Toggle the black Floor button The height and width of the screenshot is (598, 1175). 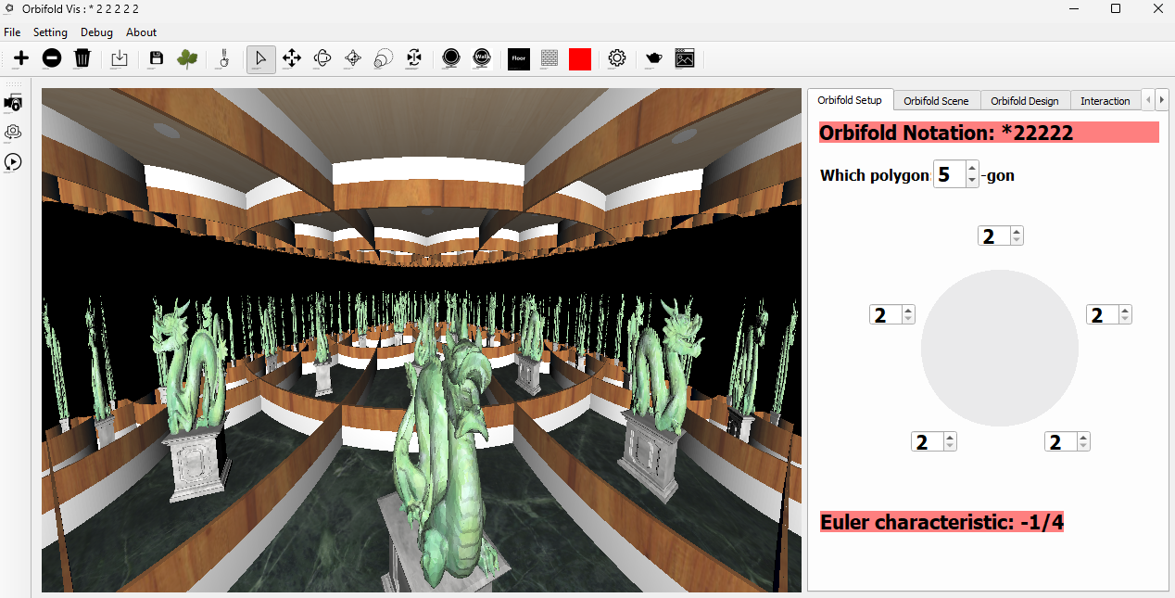(519, 58)
